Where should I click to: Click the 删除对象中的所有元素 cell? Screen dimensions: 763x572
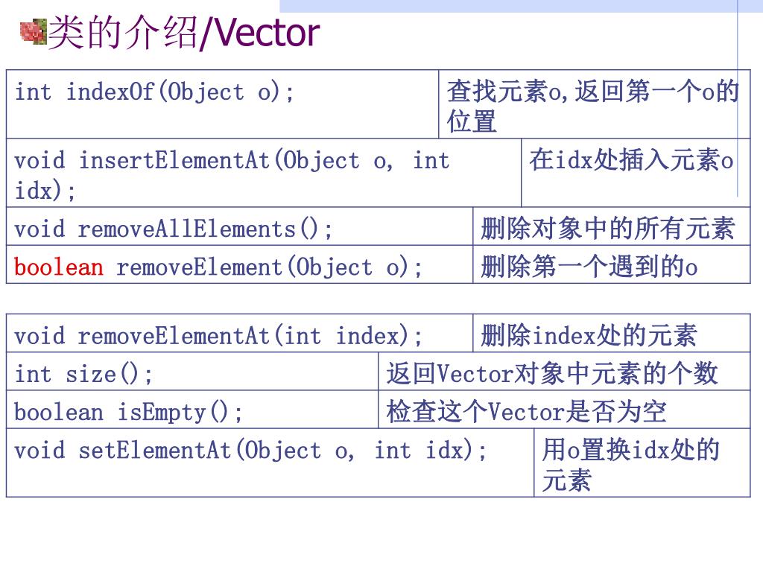coord(611,226)
